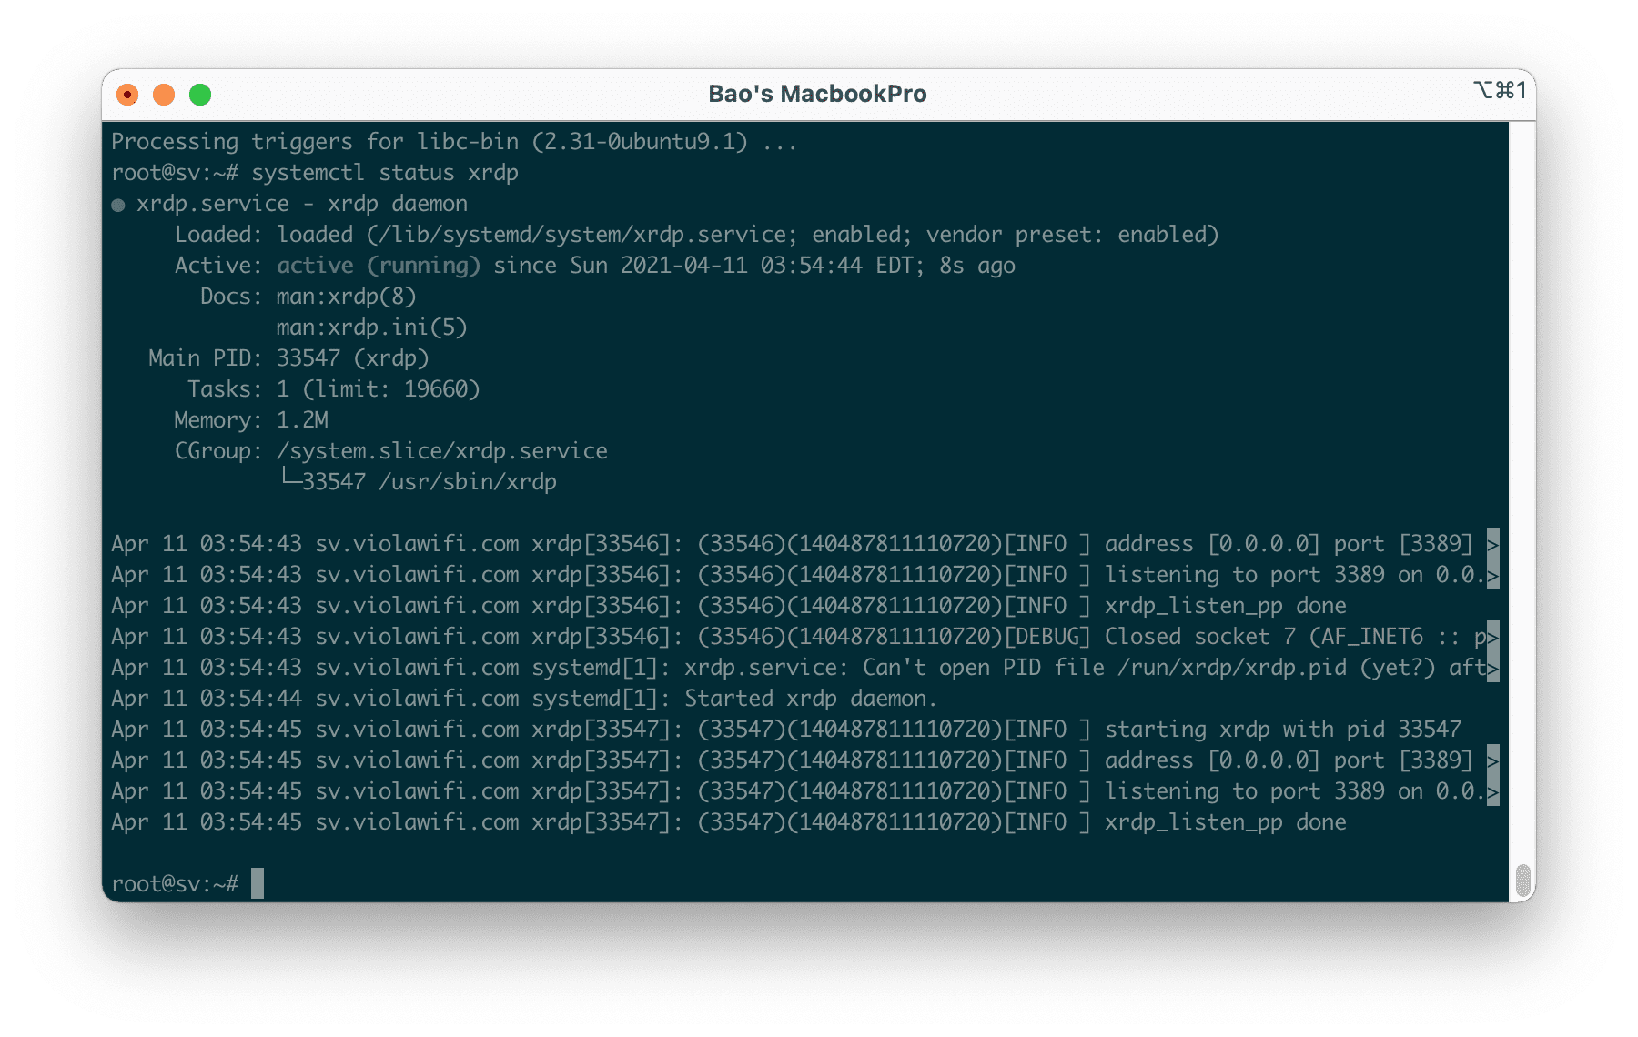
Task: Click the gray status dot before xrdp.service
Action: (x=118, y=205)
